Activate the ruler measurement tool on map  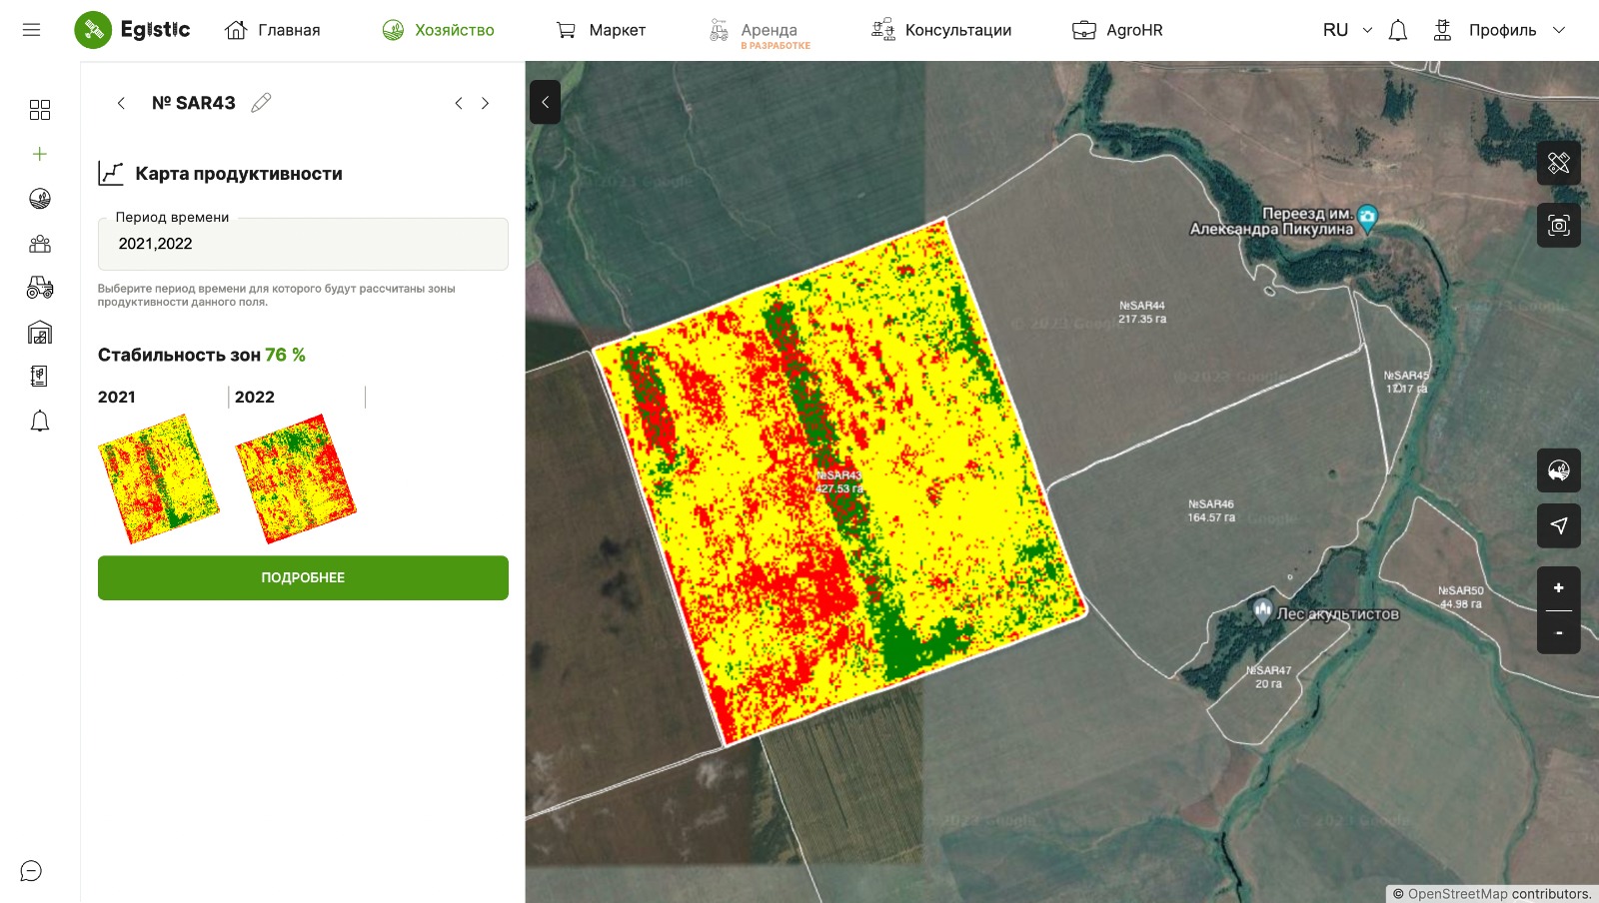click(1558, 163)
